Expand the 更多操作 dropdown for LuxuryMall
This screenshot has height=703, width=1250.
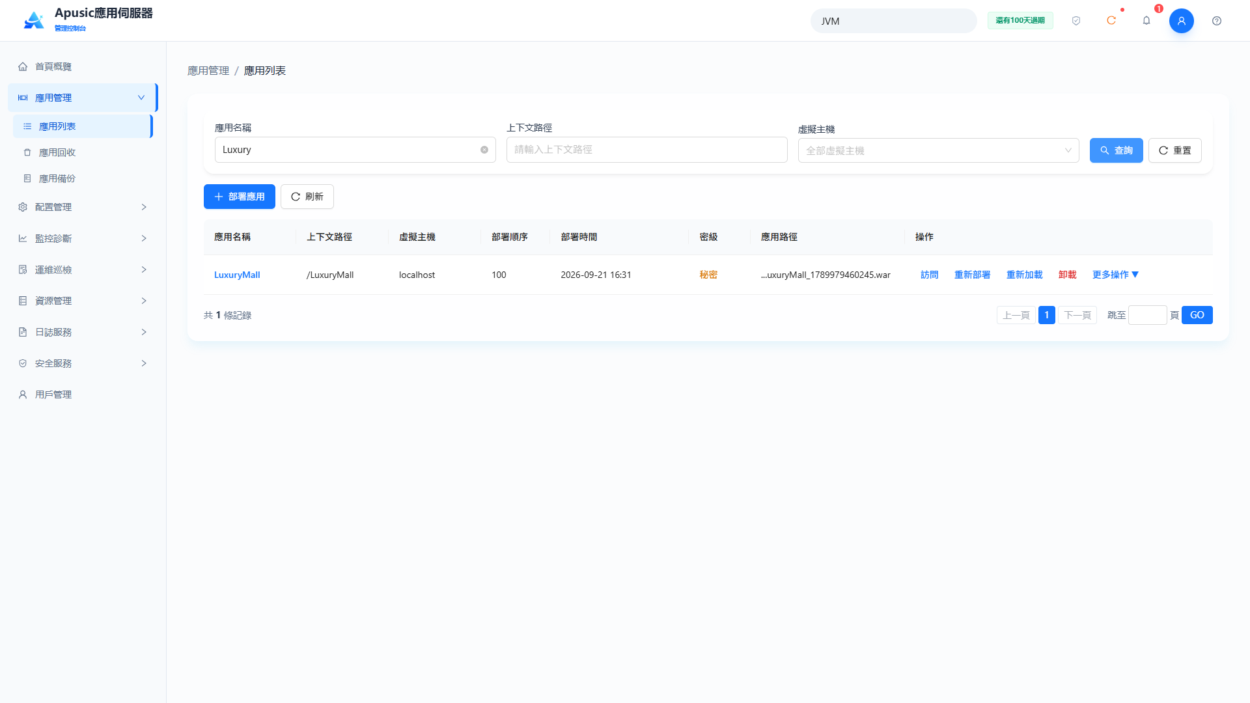pyautogui.click(x=1115, y=275)
